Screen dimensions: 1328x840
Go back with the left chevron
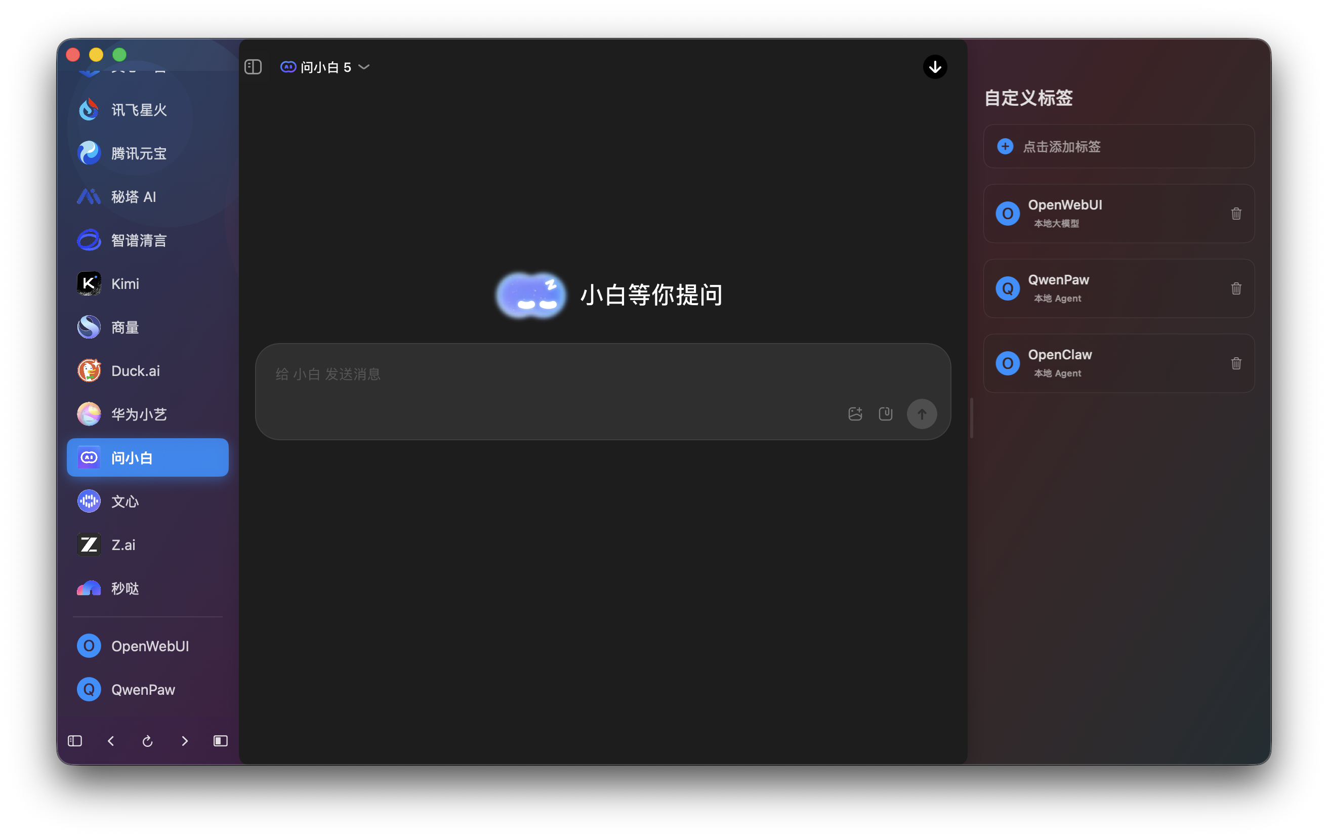[x=111, y=741]
